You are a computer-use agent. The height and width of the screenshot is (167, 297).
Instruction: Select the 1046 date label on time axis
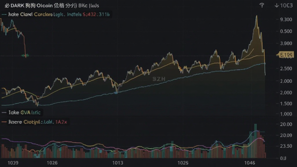250,163
